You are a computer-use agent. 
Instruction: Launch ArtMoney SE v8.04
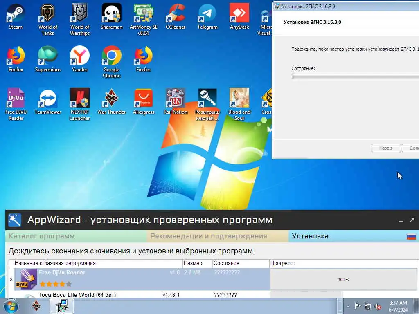click(x=144, y=19)
